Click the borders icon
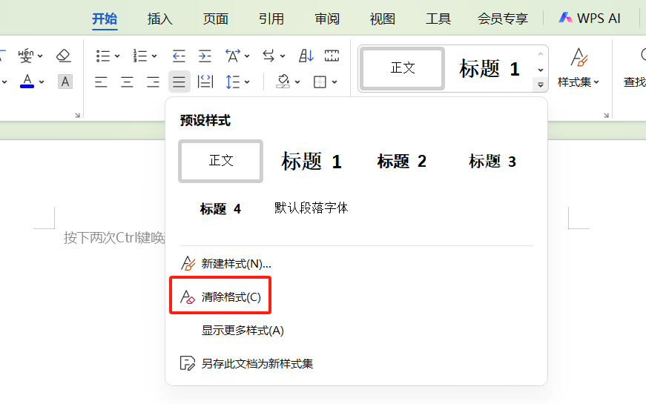Viewport: 646px width, 404px height. pyautogui.click(x=320, y=82)
